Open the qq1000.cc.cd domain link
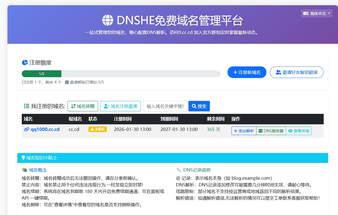338x215 pixels. 45,129
